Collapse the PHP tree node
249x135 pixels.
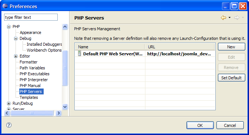(9, 27)
